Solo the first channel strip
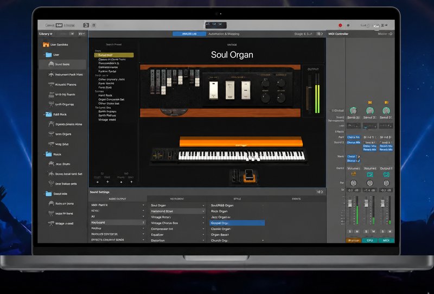 [350, 231]
